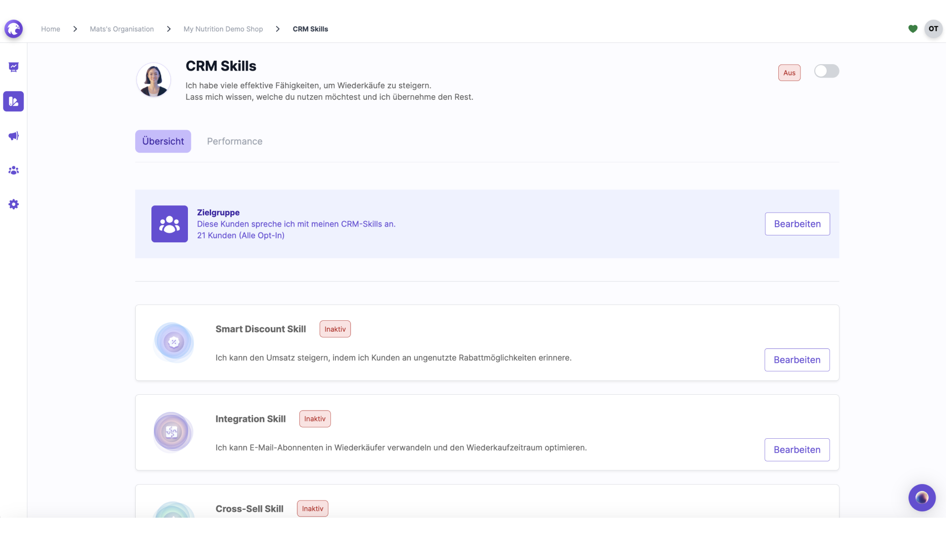947x533 pixels.
Task: Click 'Diese Kunden spreche ich' description text
Action: click(296, 224)
